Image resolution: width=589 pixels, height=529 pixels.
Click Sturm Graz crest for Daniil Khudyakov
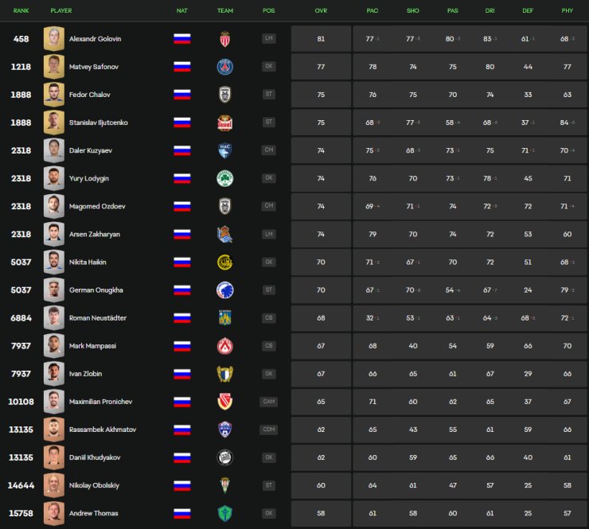coord(225,457)
